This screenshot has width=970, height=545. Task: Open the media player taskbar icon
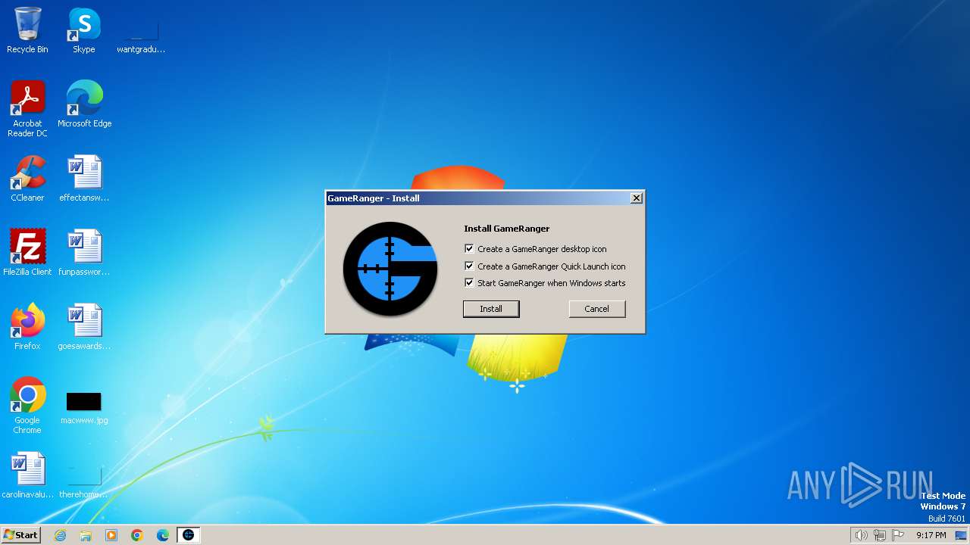pos(111,535)
